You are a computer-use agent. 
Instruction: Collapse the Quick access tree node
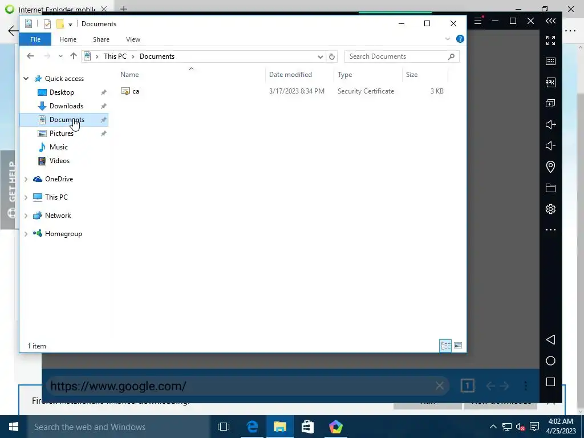(x=26, y=79)
